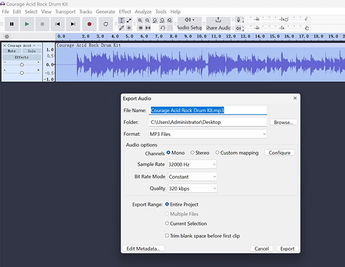Open the Sample Rate dropdown

pos(192,164)
